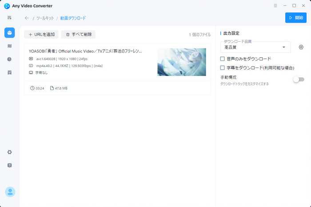Close the Any Video Converter window
Screen dimensions: 311x207
pos(303,6)
